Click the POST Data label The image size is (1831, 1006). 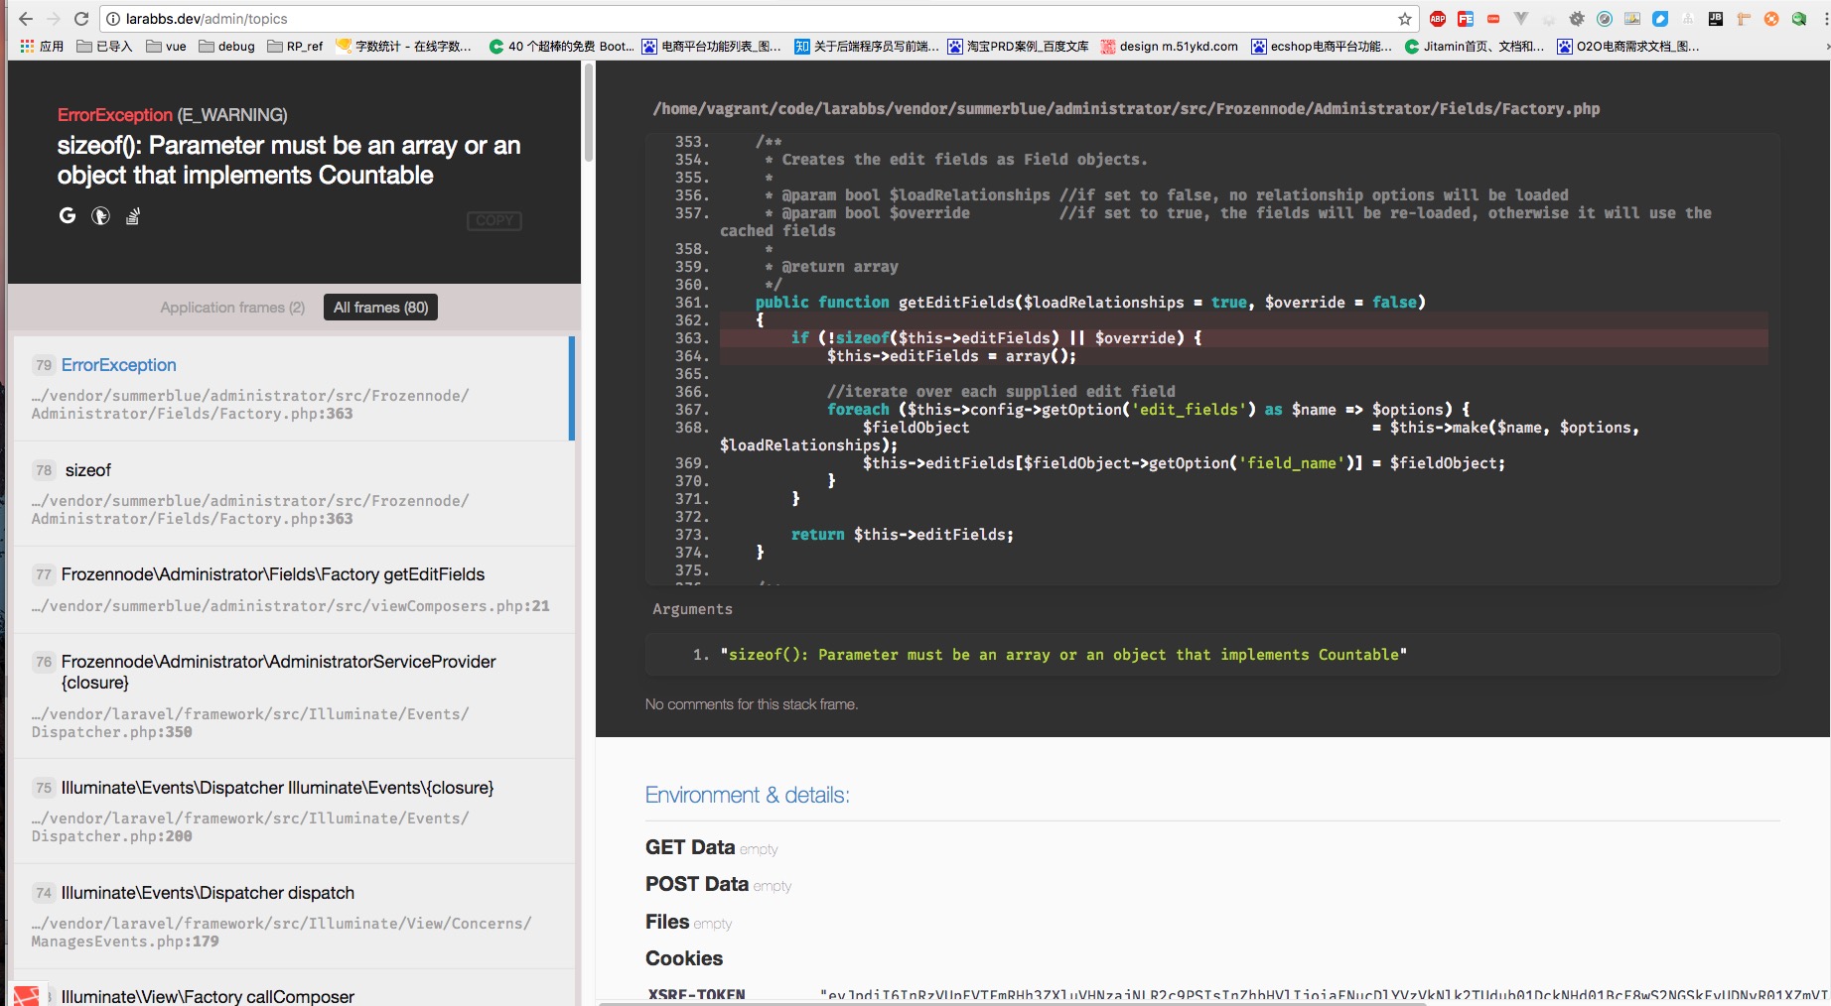(x=697, y=884)
